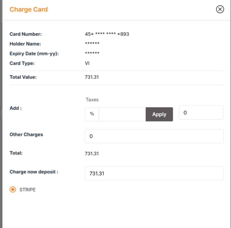Close the Charge Card dialog
This screenshot has width=231, height=228.
(x=220, y=9)
